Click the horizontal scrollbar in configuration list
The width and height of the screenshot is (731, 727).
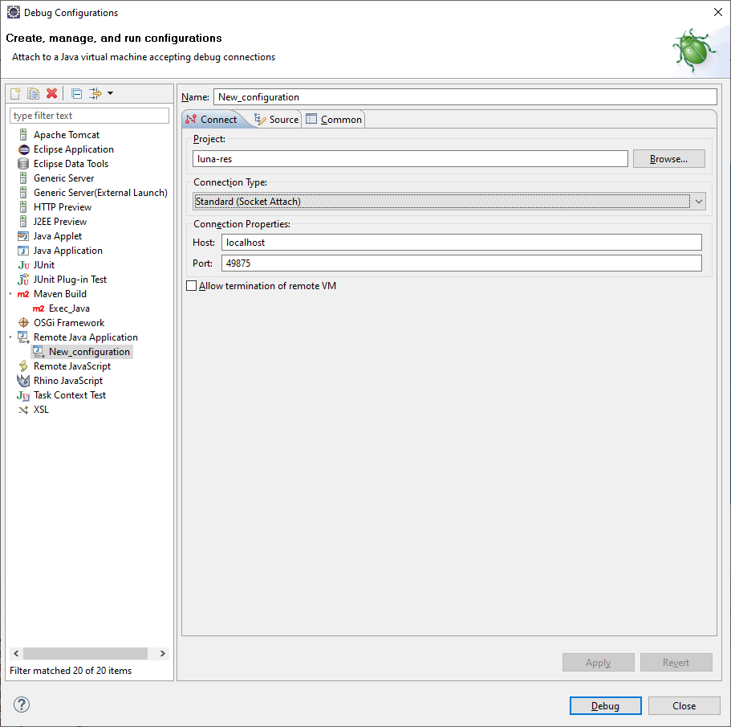pos(85,653)
